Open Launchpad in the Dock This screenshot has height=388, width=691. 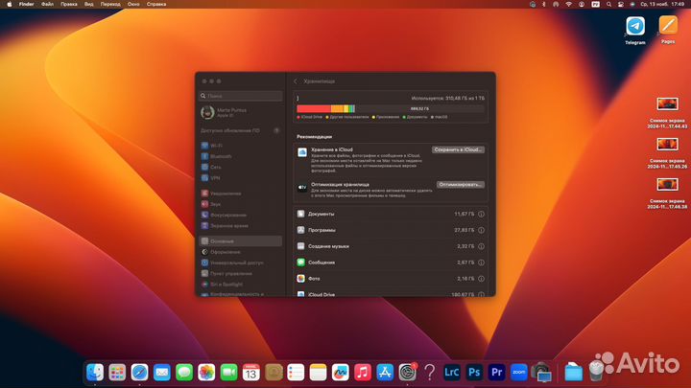click(x=117, y=372)
